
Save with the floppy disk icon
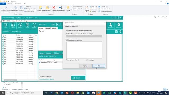click(x=116, y=31)
